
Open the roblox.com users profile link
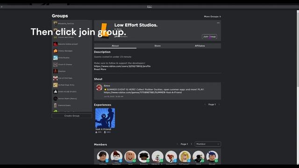122,66
